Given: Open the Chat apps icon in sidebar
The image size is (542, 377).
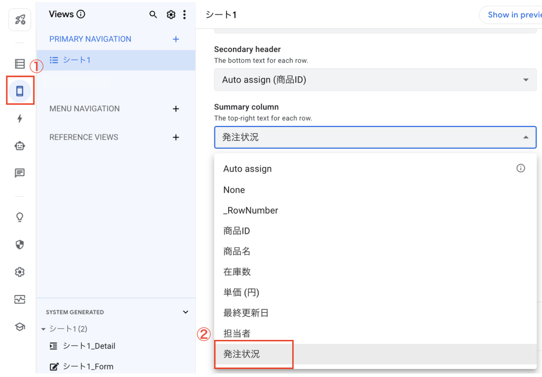Looking at the screenshot, I should (20, 173).
